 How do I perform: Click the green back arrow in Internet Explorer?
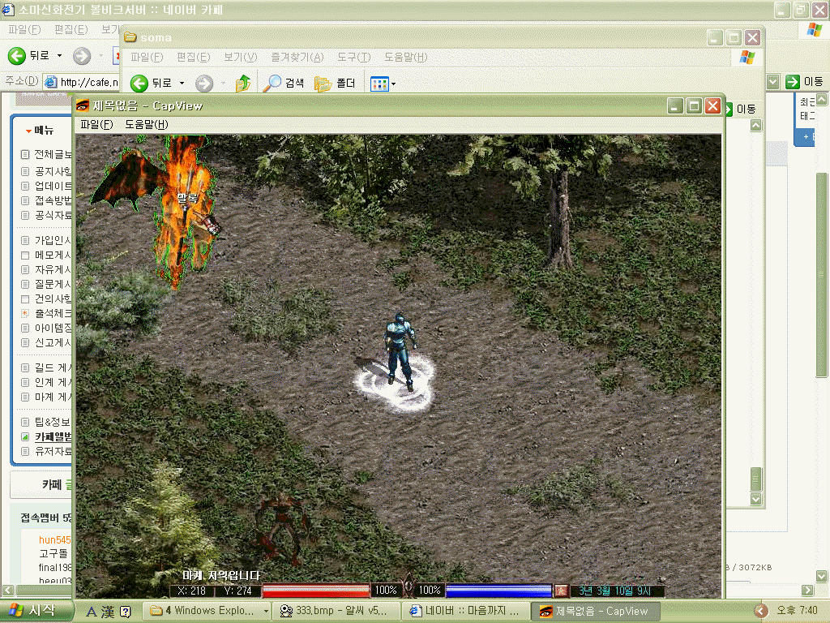coord(17,56)
